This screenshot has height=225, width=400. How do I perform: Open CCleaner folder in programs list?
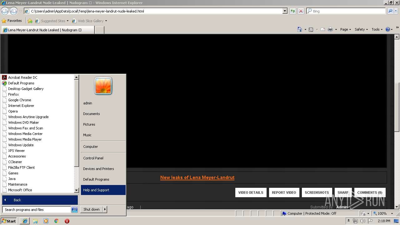click(x=15, y=162)
